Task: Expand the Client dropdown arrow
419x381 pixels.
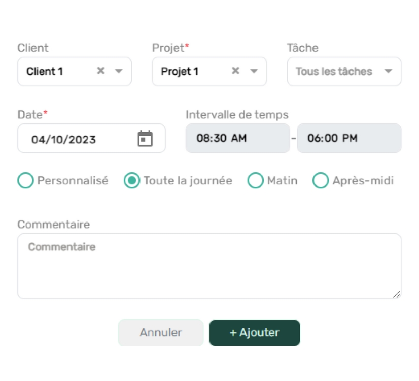Action: click(119, 71)
